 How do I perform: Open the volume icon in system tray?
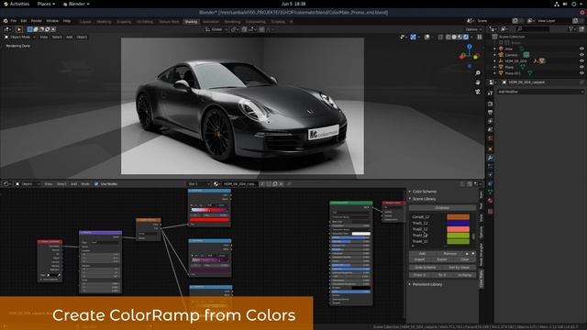pyautogui.click(x=565, y=4)
